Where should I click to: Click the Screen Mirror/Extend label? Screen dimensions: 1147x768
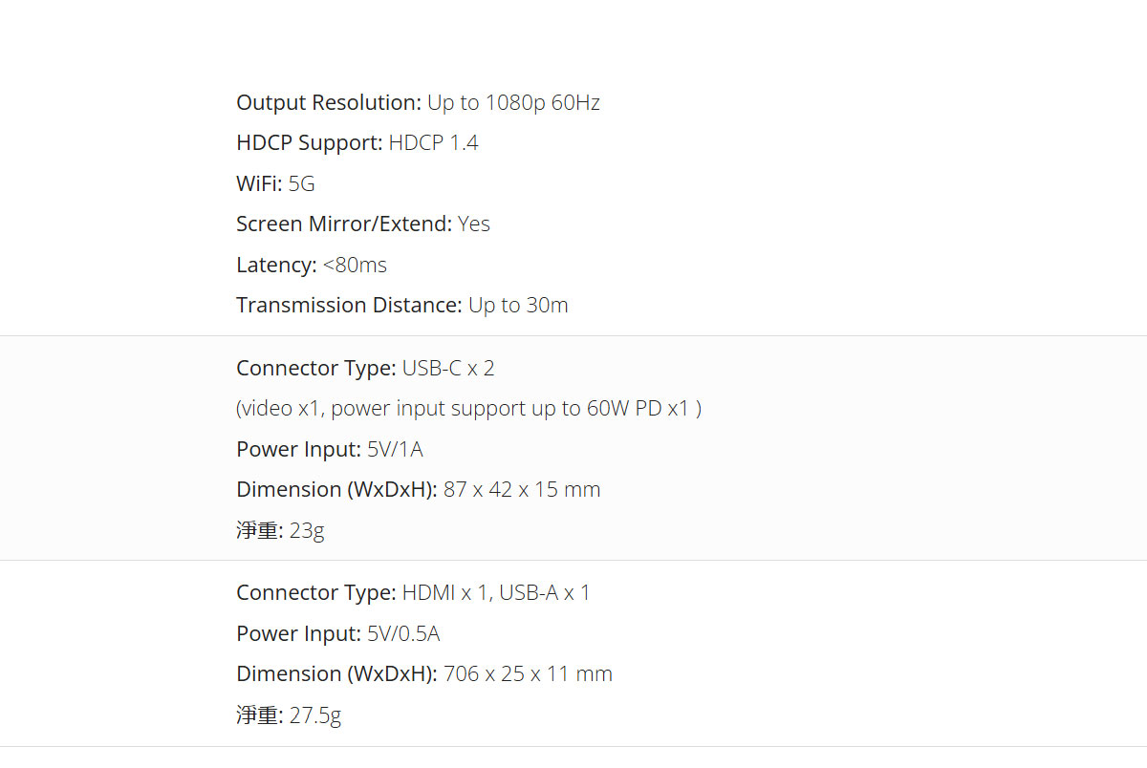tap(344, 224)
